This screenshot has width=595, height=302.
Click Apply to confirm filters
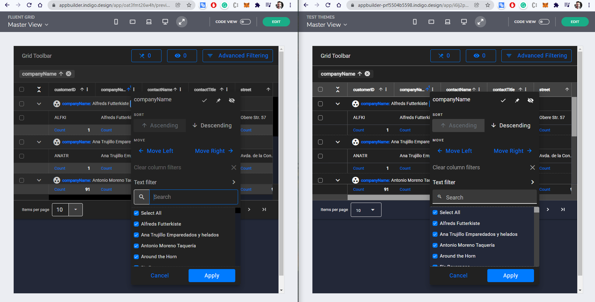click(x=212, y=275)
